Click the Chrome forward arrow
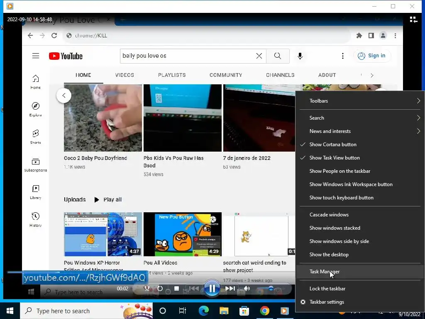This screenshot has width=425, height=319. point(42,36)
